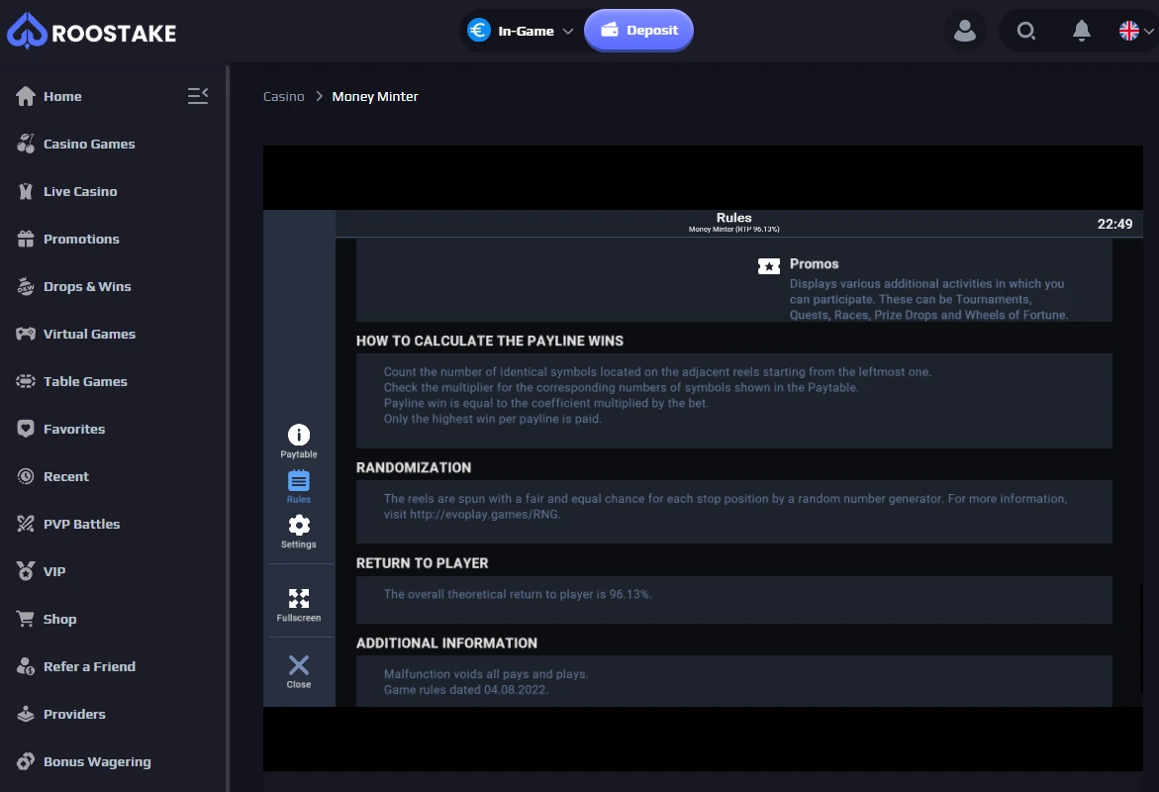Viewport: 1159px width, 792px height.
Task: Open the notifications bell
Action: point(1082,31)
